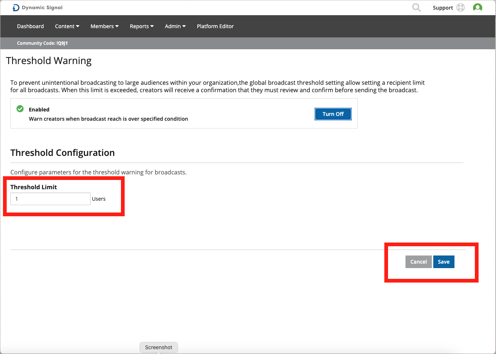Screen dimensions: 496x354
Task: Cancel the threshold changes
Action: [x=418, y=262]
